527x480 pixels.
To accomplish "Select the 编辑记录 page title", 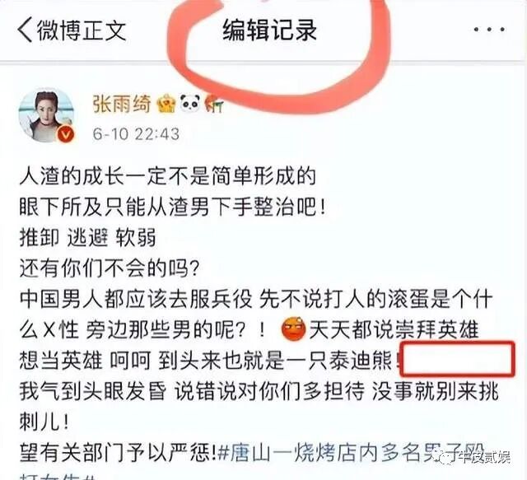I will coord(269,30).
